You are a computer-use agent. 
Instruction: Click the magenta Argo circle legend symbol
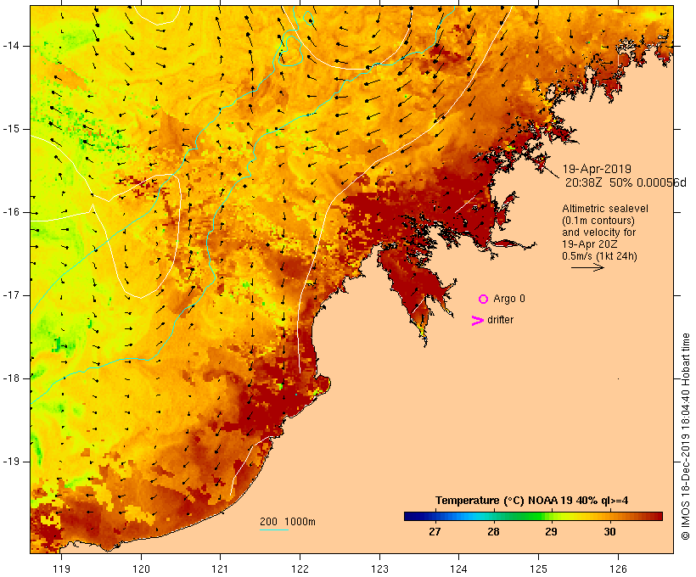[484, 300]
